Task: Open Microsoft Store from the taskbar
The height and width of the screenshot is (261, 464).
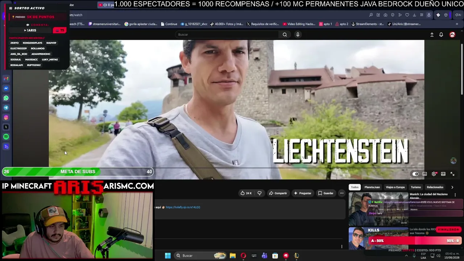Action: 275,256
